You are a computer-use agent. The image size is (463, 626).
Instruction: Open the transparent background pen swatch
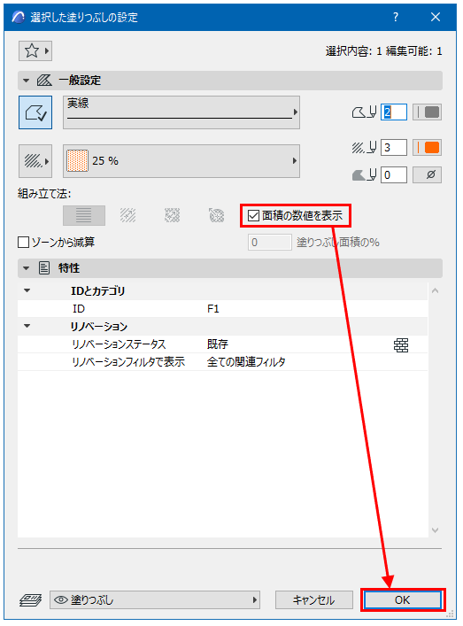(427, 174)
